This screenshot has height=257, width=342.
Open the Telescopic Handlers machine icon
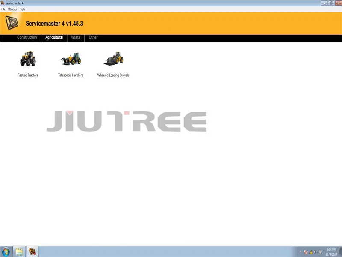(x=71, y=59)
